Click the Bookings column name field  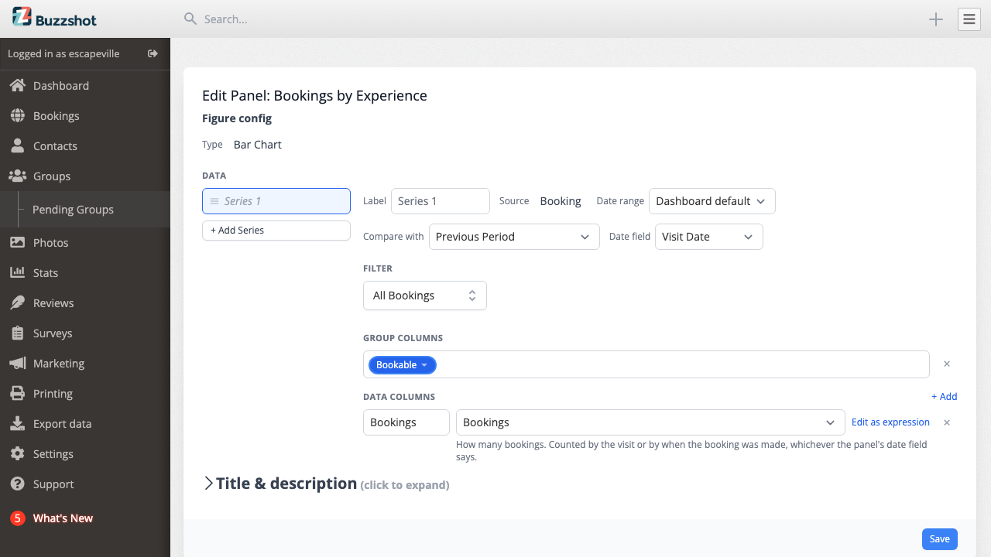click(406, 422)
